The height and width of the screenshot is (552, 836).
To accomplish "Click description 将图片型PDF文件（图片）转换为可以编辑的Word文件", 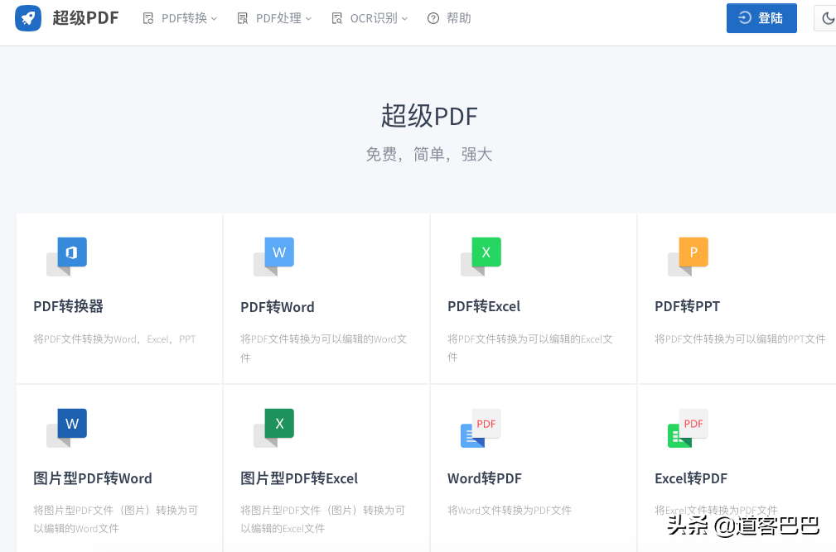I will (116, 520).
